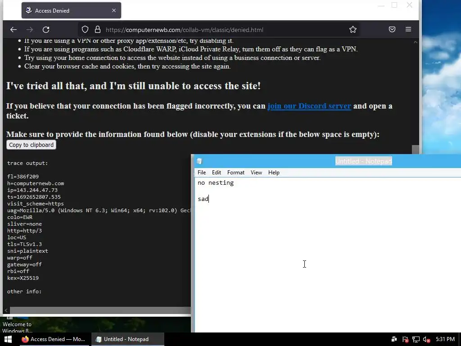
Task: Click the "fl=386f209" trace line
Action: pos(23,177)
